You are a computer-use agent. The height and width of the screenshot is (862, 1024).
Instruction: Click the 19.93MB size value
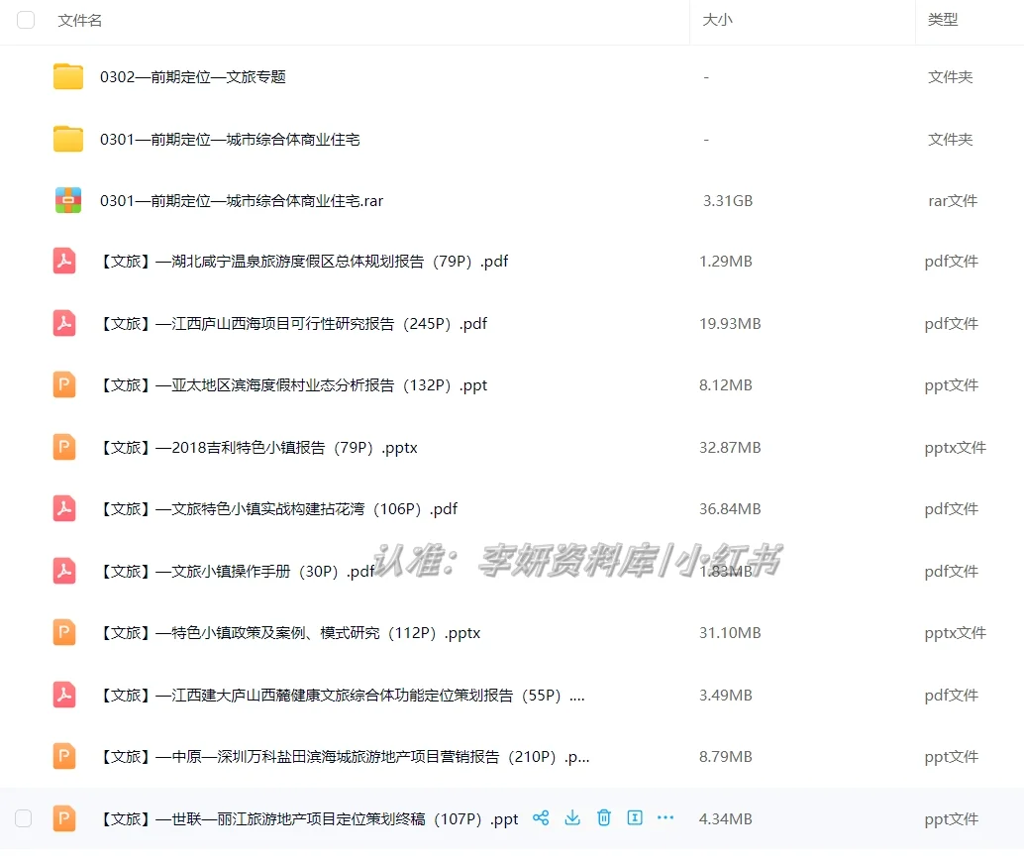click(730, 323)
